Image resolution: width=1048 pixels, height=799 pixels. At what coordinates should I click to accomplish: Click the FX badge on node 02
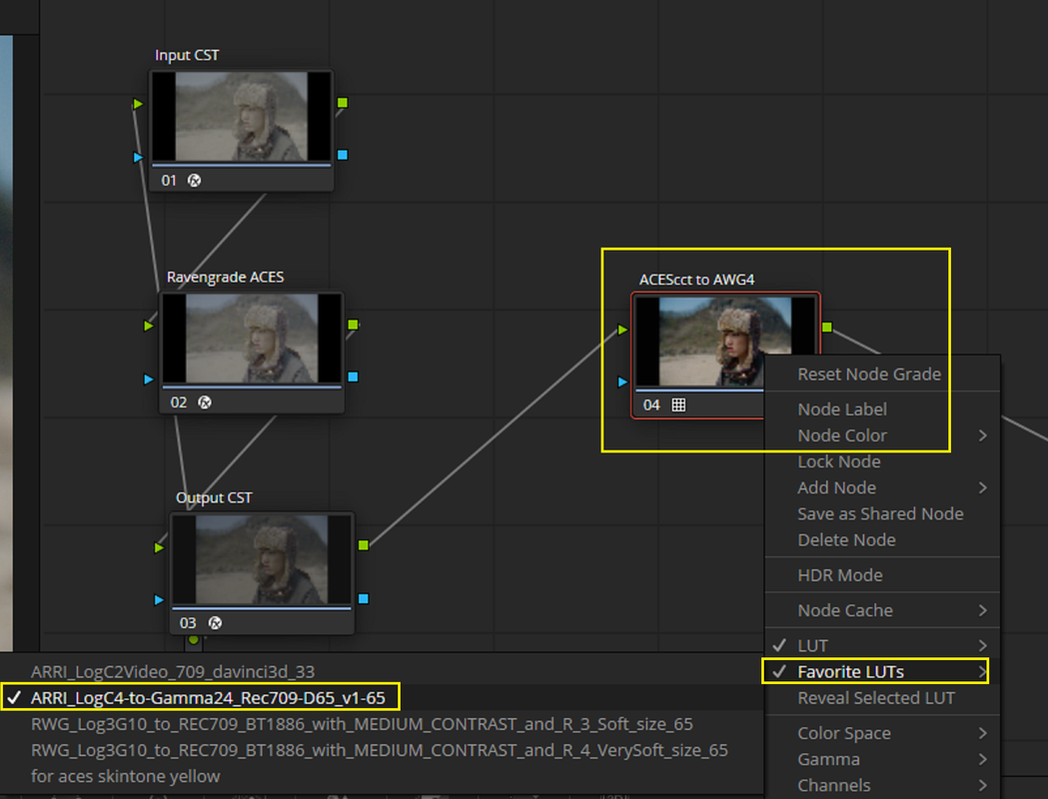coord(205,402)
